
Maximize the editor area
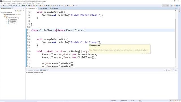[x=176, y=8]
